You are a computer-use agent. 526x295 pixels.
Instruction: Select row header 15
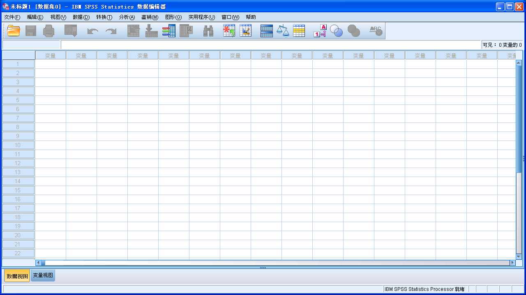coord(18,190)
